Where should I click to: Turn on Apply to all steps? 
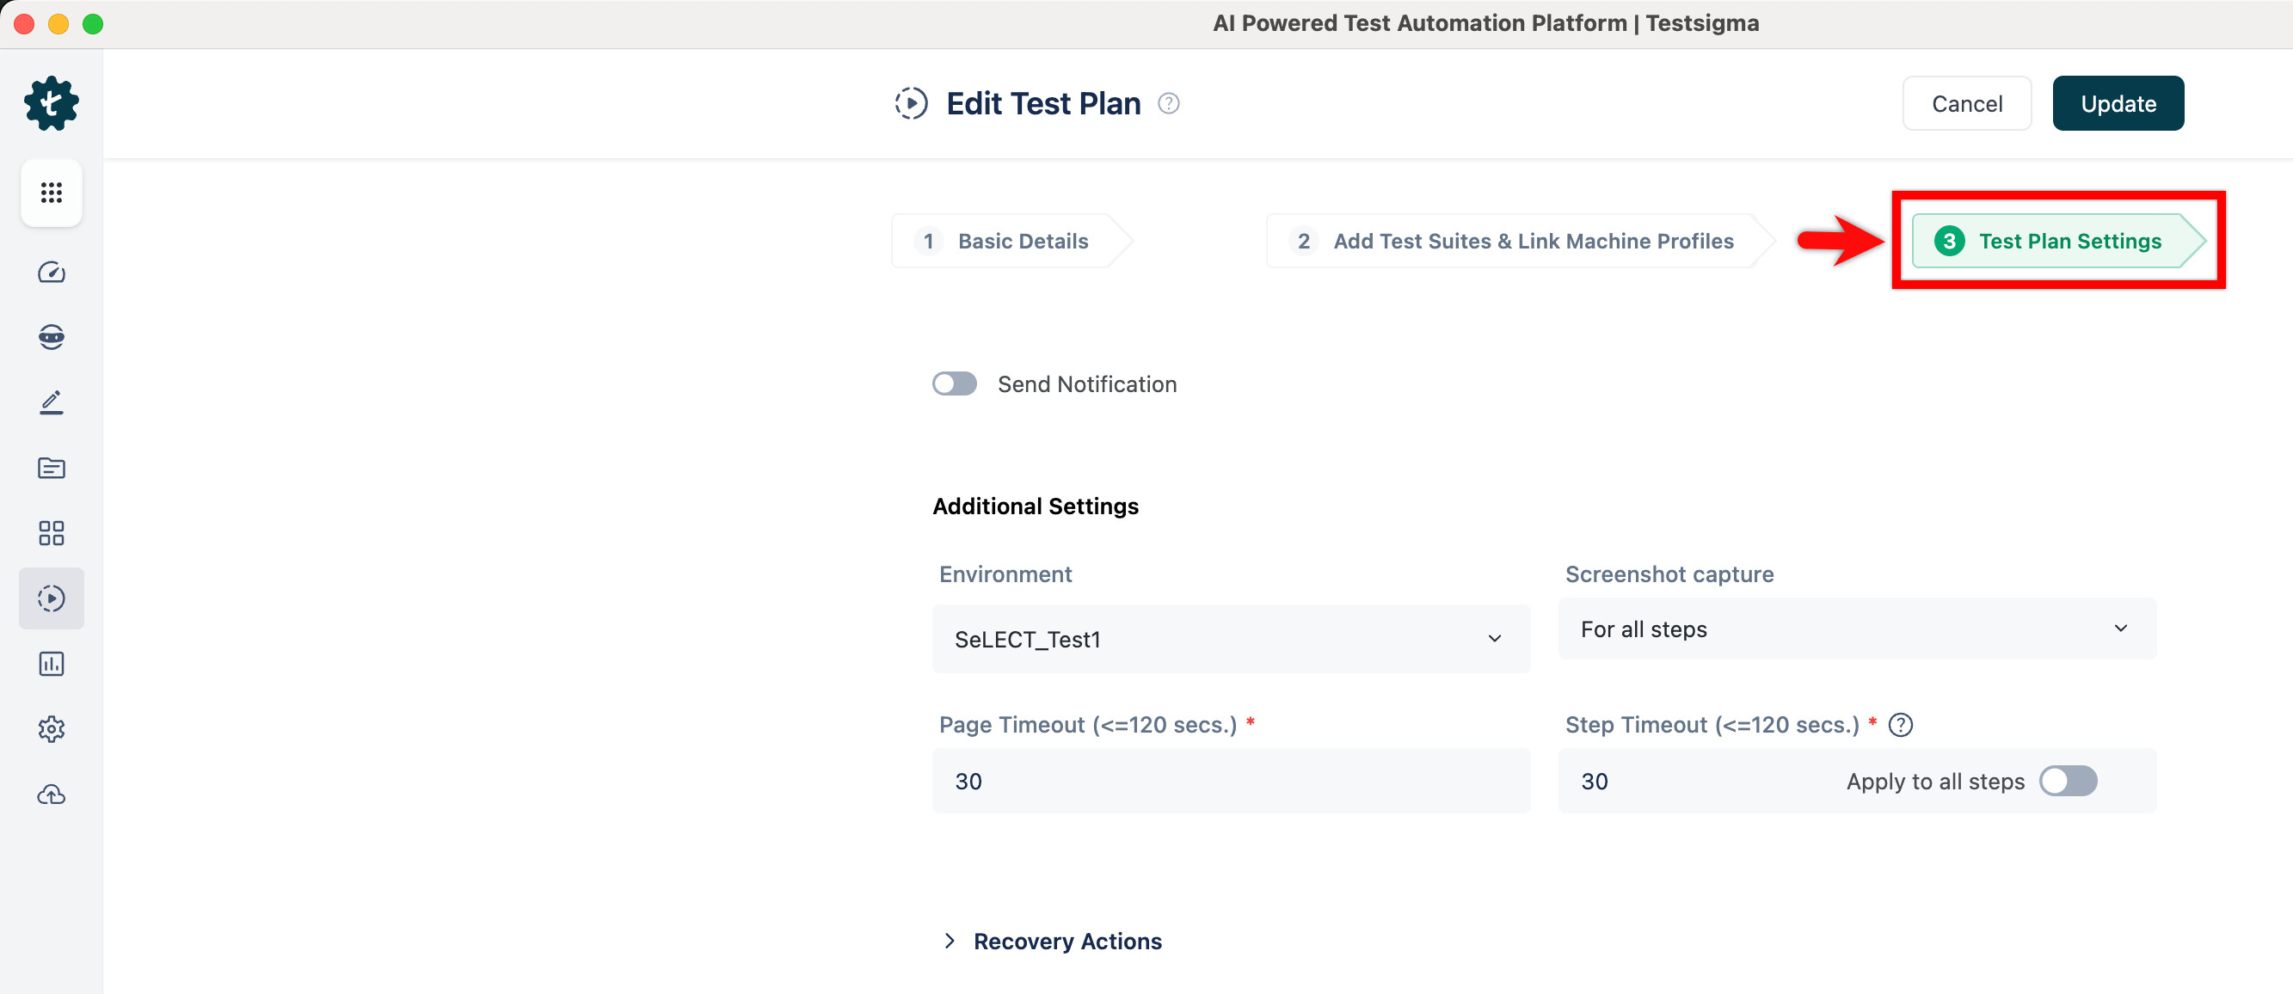click(x=2069, y=781)
